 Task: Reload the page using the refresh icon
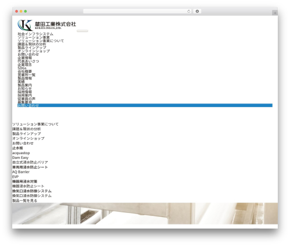[188, 11]
